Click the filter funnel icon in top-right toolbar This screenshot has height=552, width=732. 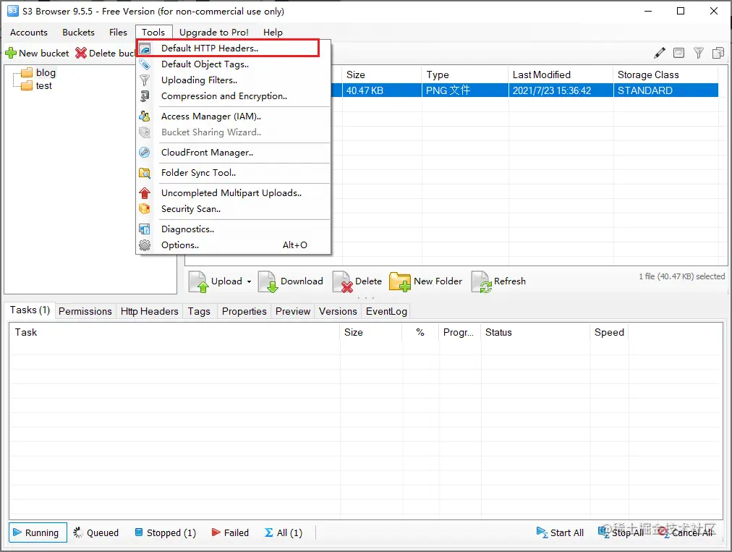tap(699, 53)
